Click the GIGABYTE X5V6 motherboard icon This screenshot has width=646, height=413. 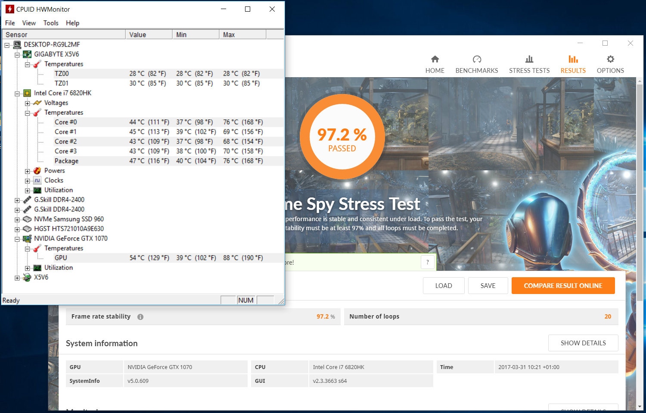27,54
